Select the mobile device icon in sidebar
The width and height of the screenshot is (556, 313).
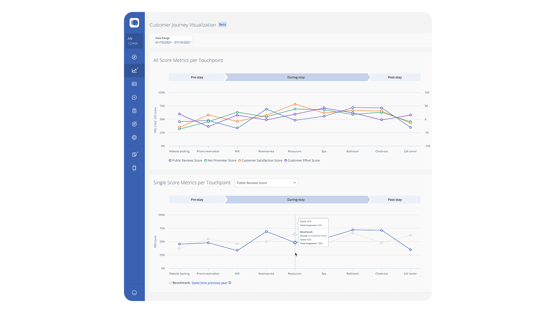[134, 168]
